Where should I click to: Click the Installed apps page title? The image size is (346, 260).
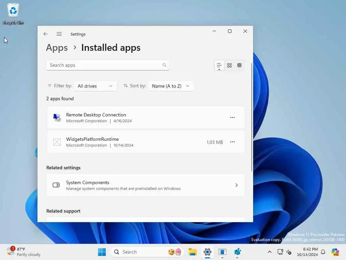[x=111, y=48]
